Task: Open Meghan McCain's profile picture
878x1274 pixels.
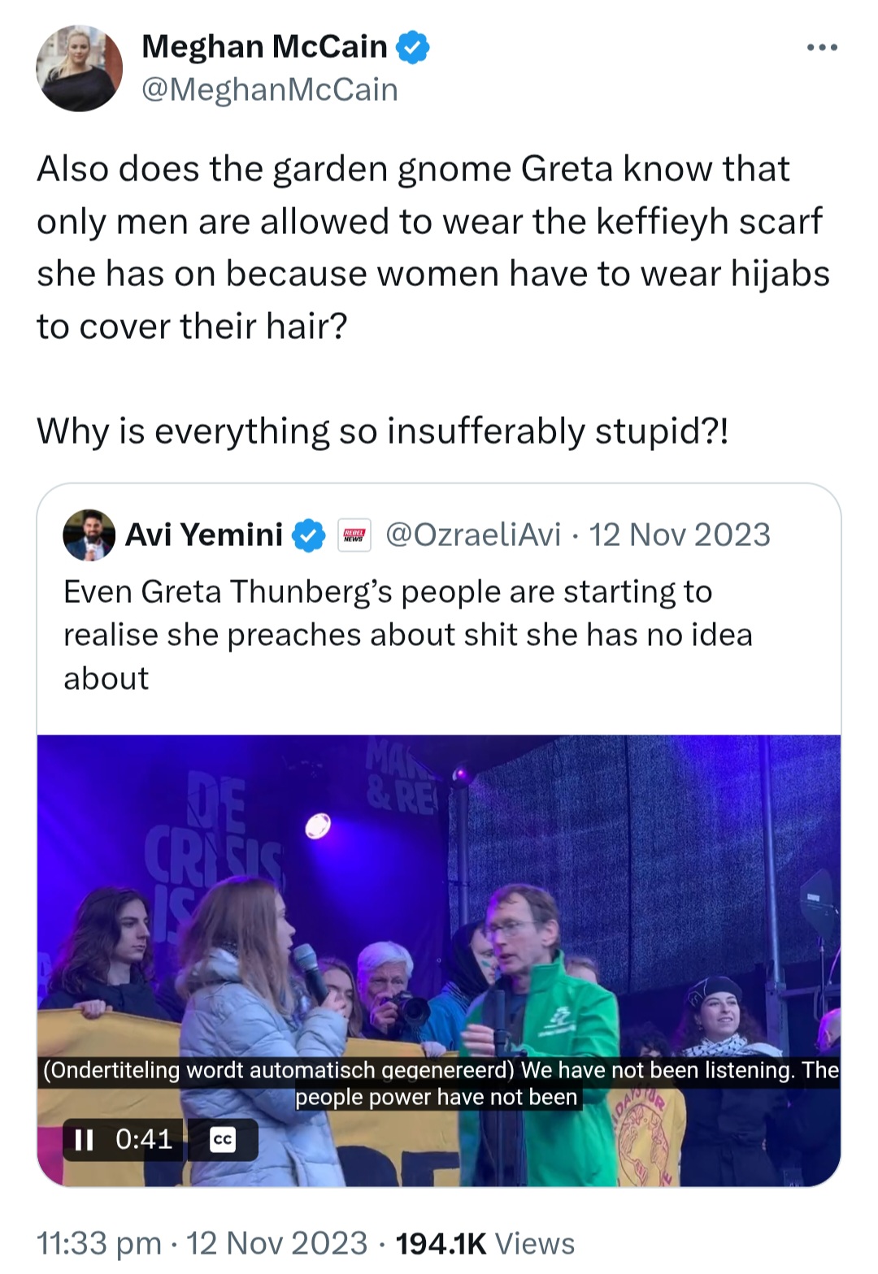Action: click(80, 68)
